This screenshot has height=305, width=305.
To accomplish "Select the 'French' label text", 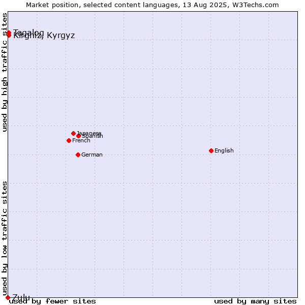I will (x=81, y=140).
